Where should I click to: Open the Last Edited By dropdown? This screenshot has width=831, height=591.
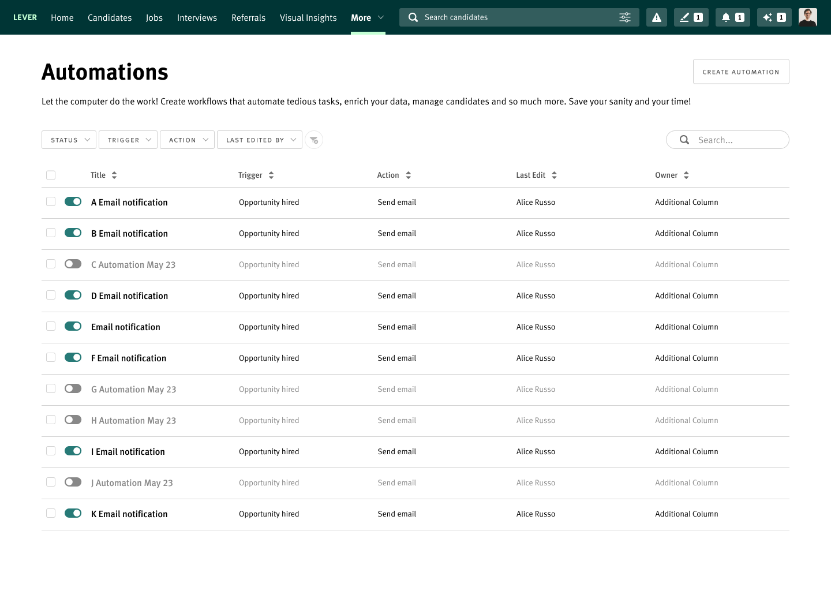coord(260,140)
